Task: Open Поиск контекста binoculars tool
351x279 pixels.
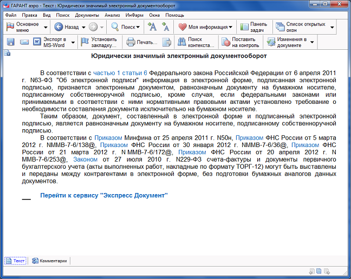Action: (196, 42)
